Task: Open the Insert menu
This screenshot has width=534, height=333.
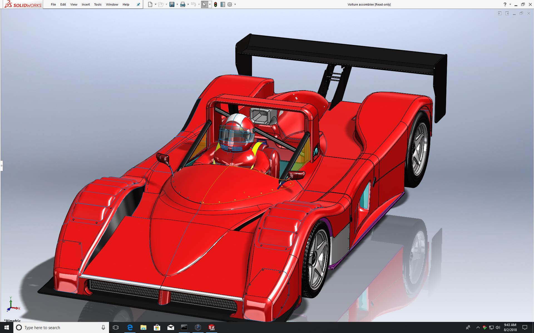Action: tap(86, 4)
